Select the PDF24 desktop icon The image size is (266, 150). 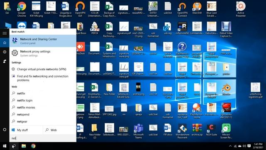pyautogui.click(x=95, y=28)
